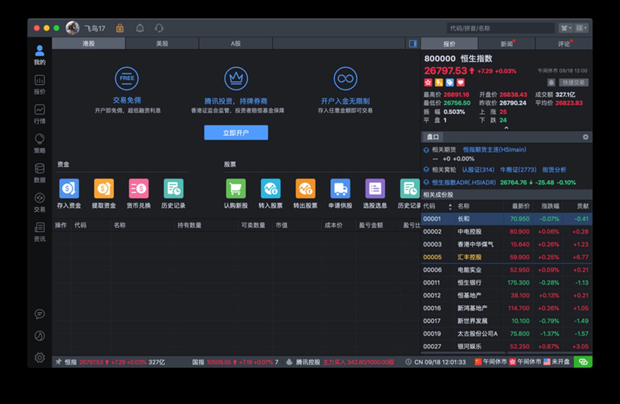This screenshot has height=404, width=620.
Task: Sort constituents by 代码 column arrows
Action: point(450,207)
